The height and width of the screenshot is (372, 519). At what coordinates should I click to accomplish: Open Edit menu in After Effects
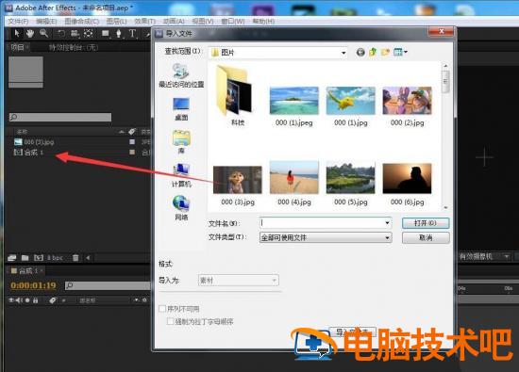[46, 21]
